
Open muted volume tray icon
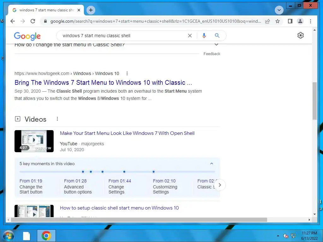click(x=285, y=236)
